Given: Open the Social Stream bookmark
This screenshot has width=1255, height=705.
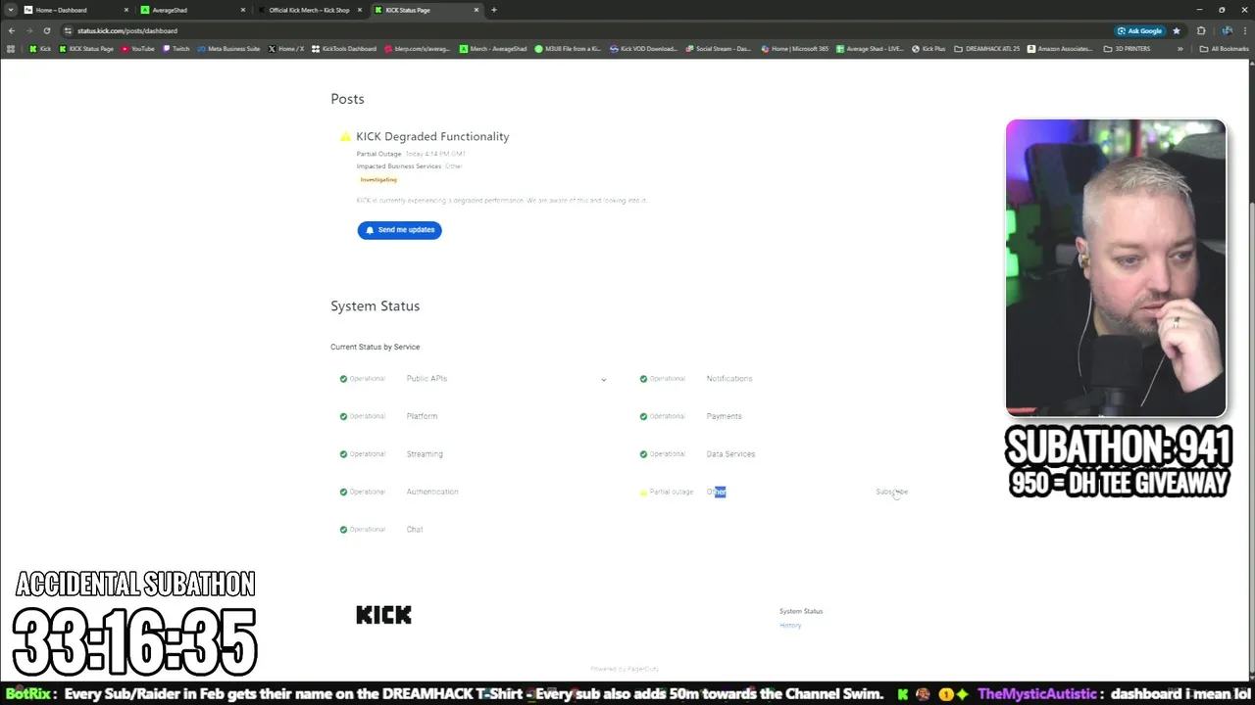Looking at the screenshot, I should pyautogui.click(x=719, y=49).
